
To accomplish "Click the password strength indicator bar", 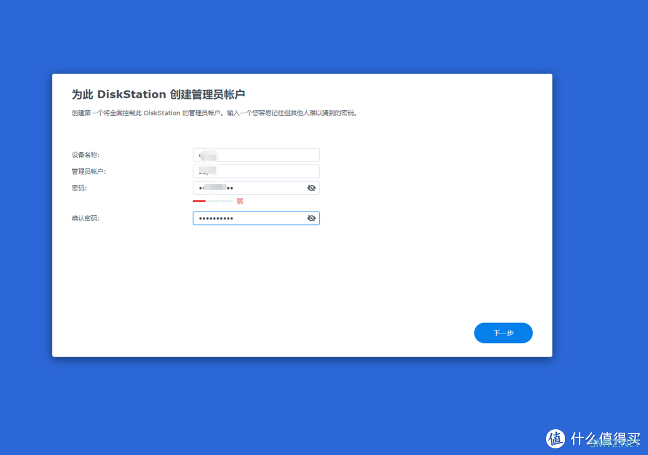I will click(x=213, y=201).
